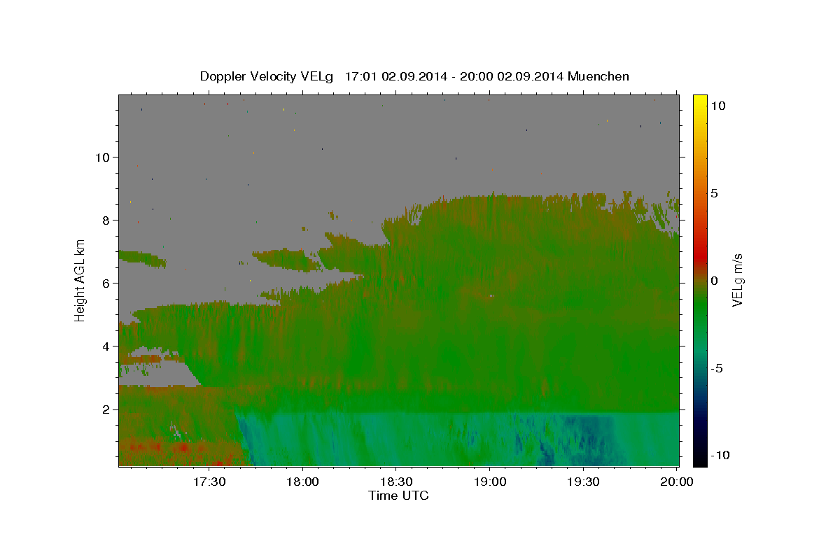Screen dimensions: 840x560
Task: Pick the dark blue bottom region of colorbar
Action: coord(700,420)
